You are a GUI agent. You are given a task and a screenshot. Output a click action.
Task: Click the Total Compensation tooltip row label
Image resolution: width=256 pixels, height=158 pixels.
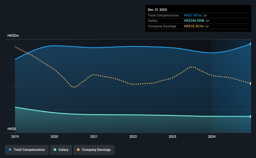(x=163, y=15)
